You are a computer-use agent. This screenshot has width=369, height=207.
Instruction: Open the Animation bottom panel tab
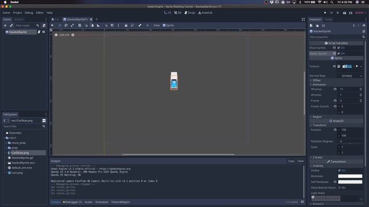(101, 202)
